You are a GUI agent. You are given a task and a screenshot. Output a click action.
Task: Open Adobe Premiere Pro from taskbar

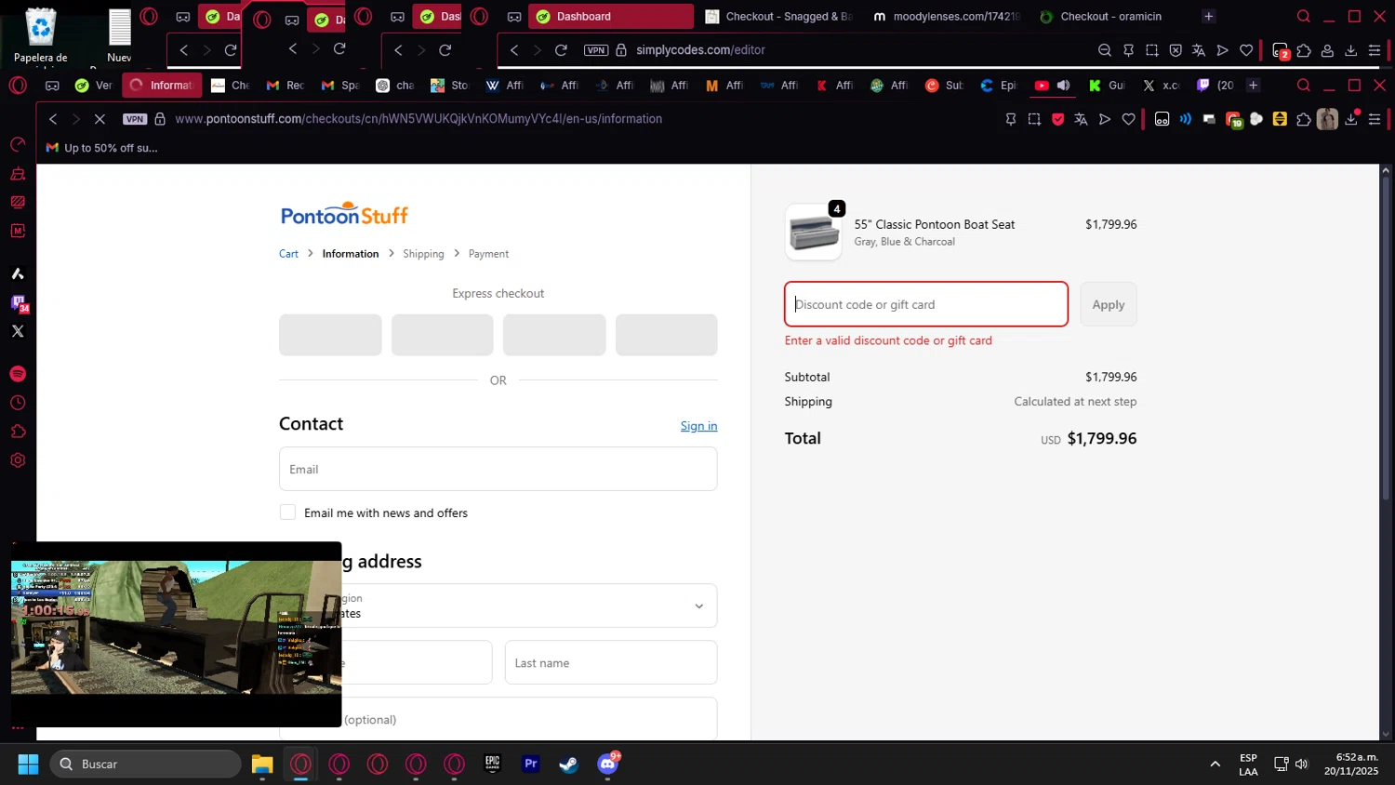point(531,764)
